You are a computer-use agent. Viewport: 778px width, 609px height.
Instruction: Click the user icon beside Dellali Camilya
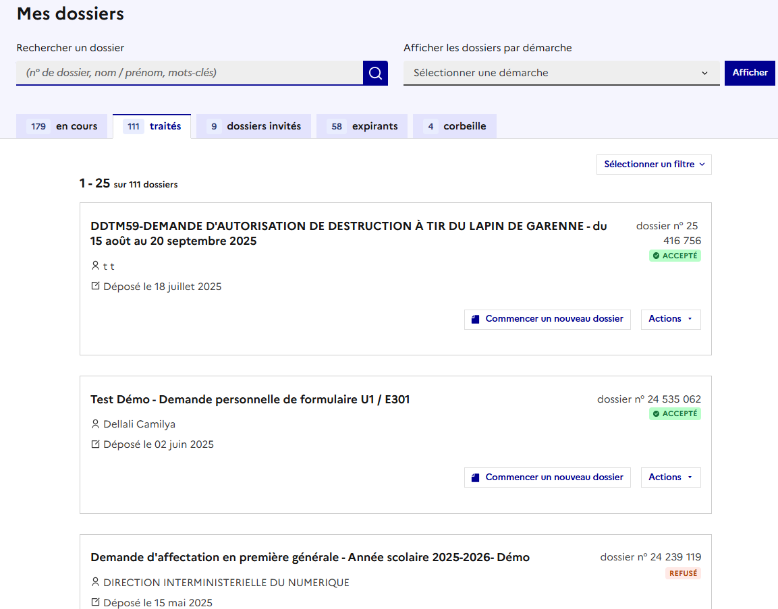click(95, 424)
